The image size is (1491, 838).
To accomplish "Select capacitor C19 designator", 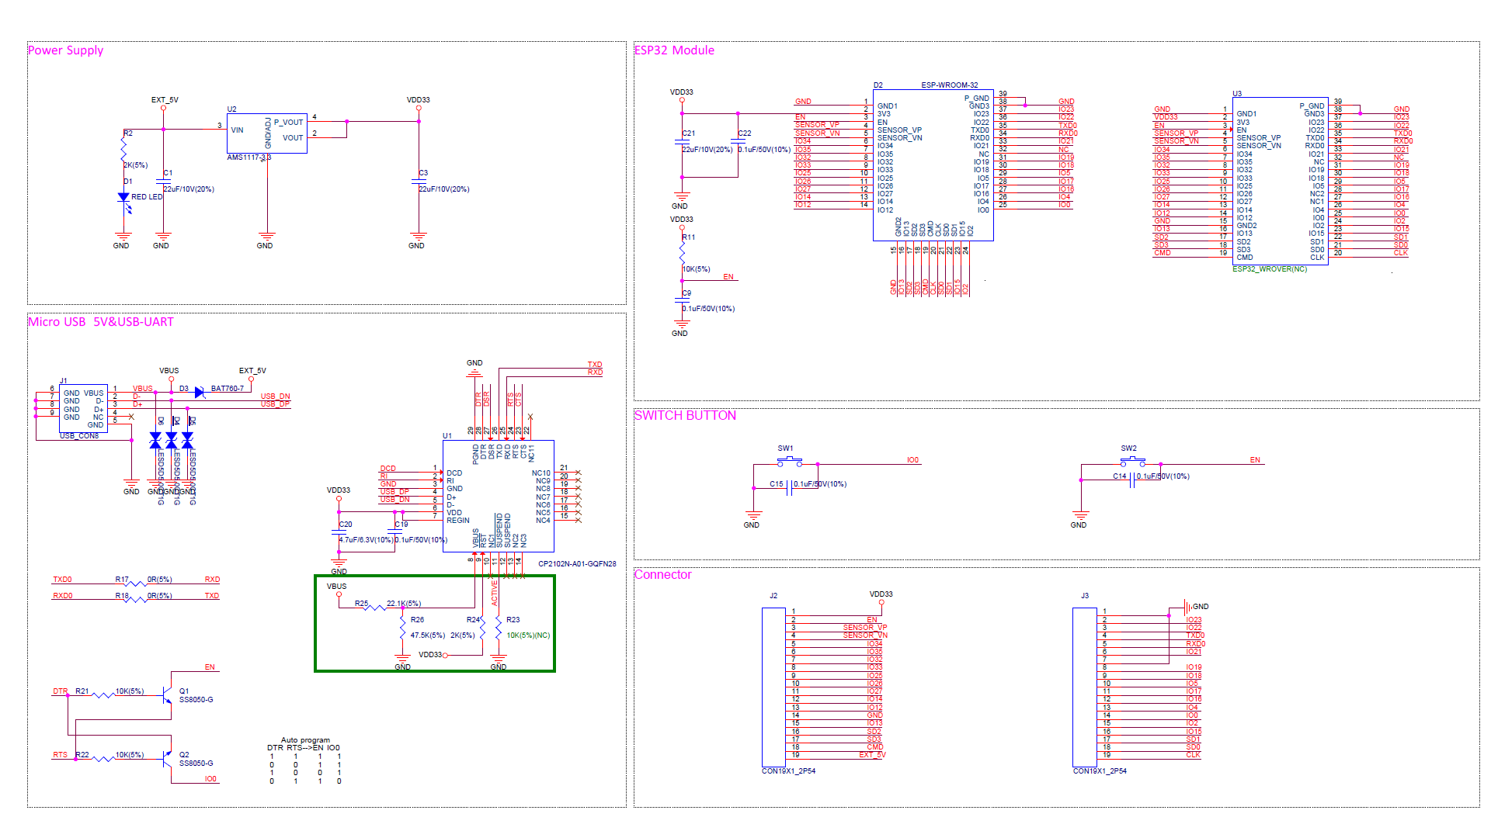I will (401, 525).
